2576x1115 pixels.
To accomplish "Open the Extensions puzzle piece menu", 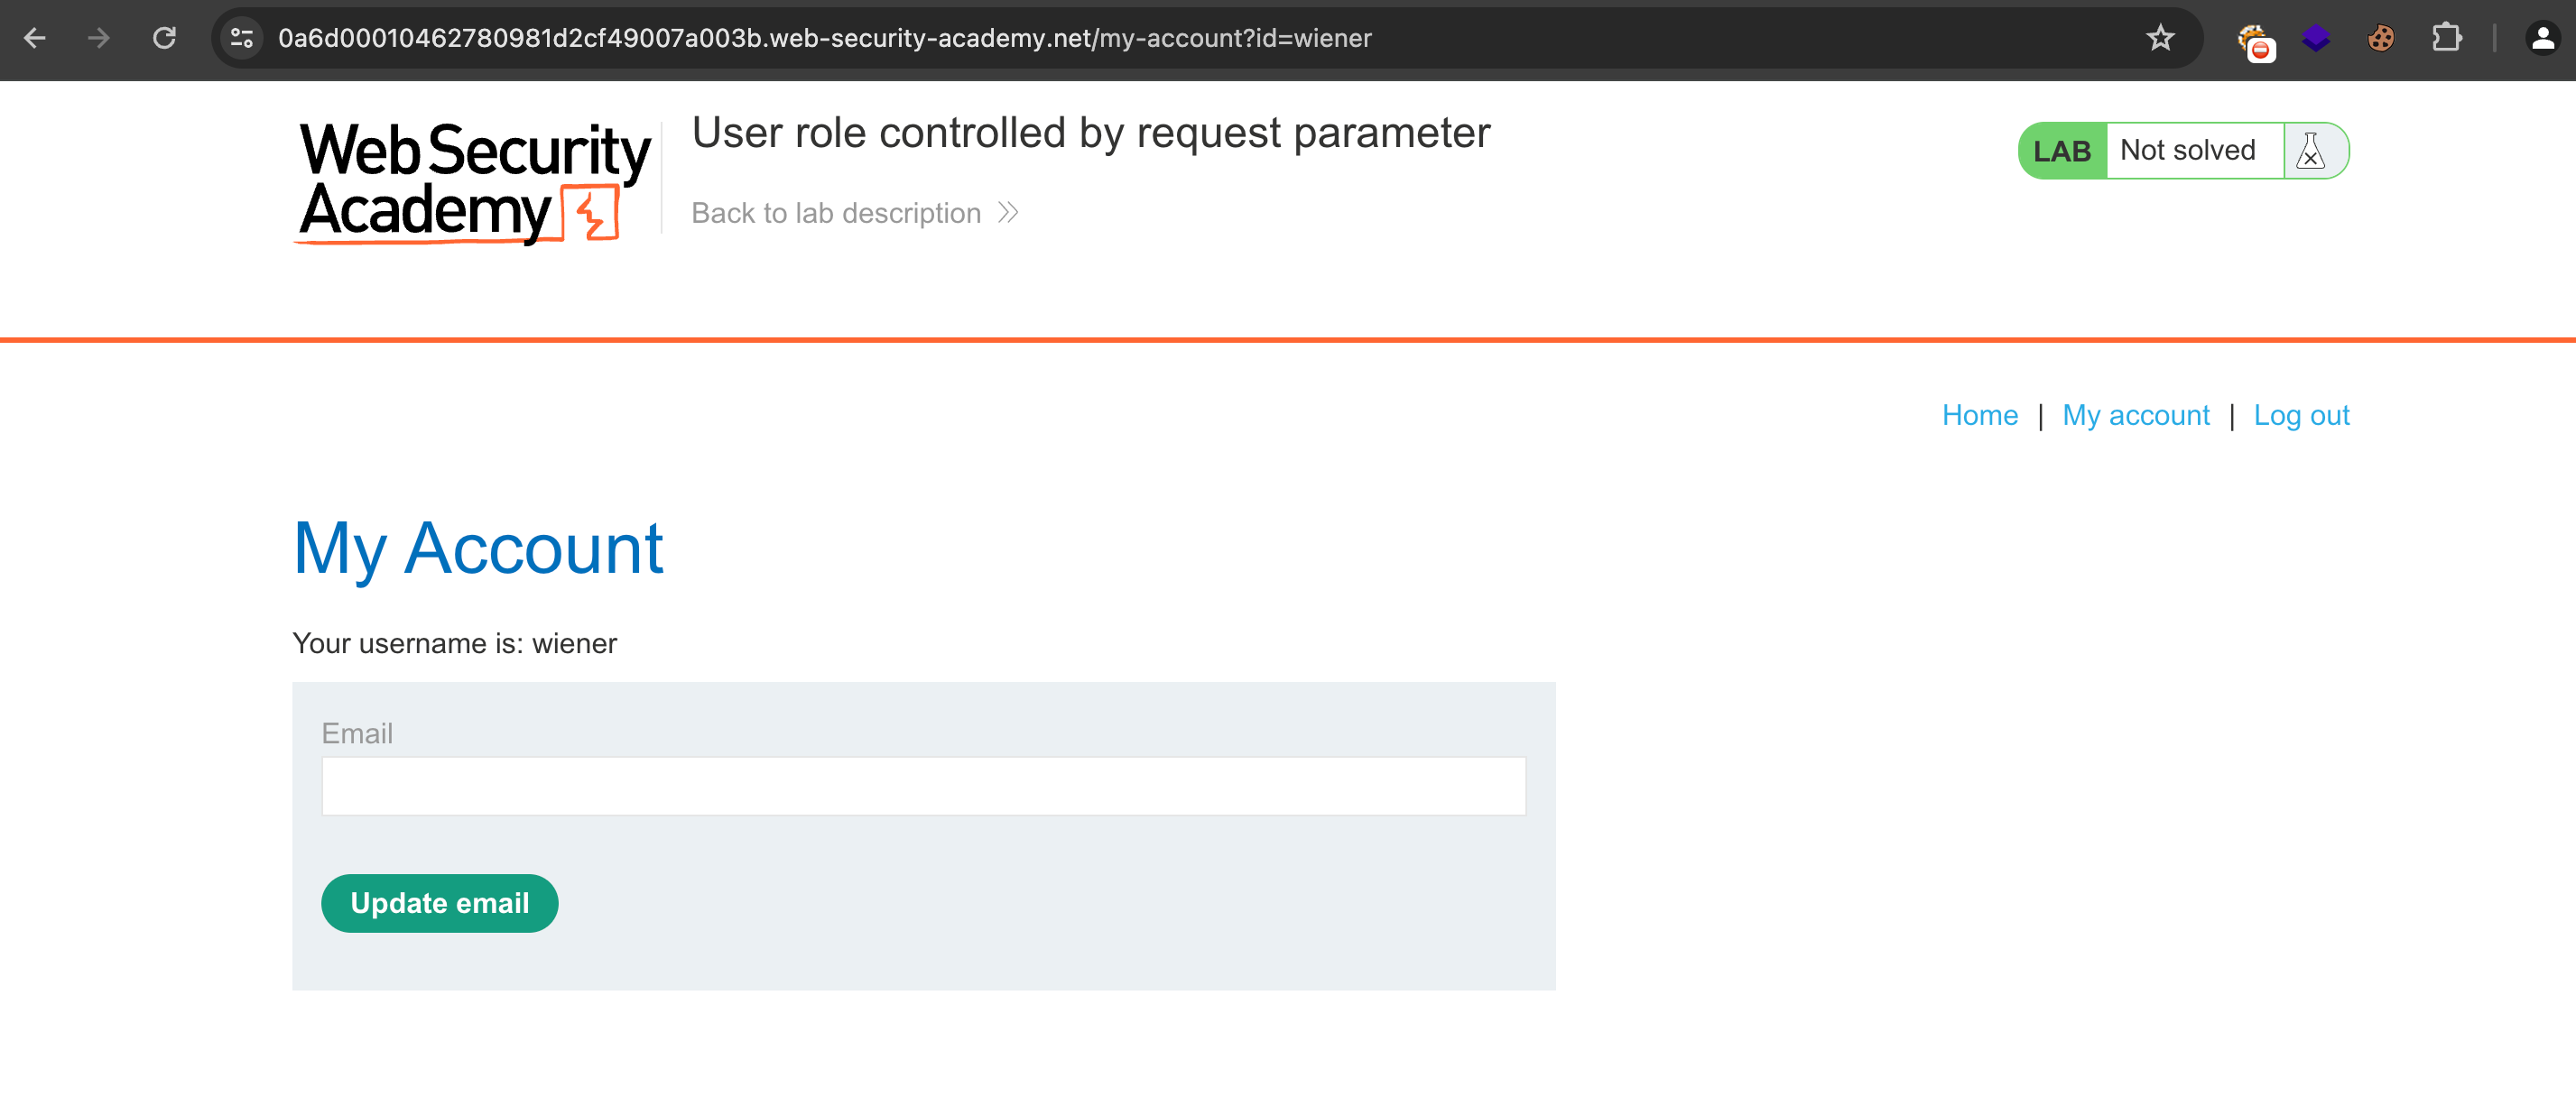I will tap(2445, 38).
